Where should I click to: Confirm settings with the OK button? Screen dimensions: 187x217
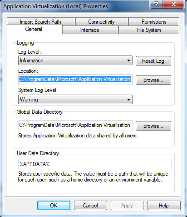point(54,206)
